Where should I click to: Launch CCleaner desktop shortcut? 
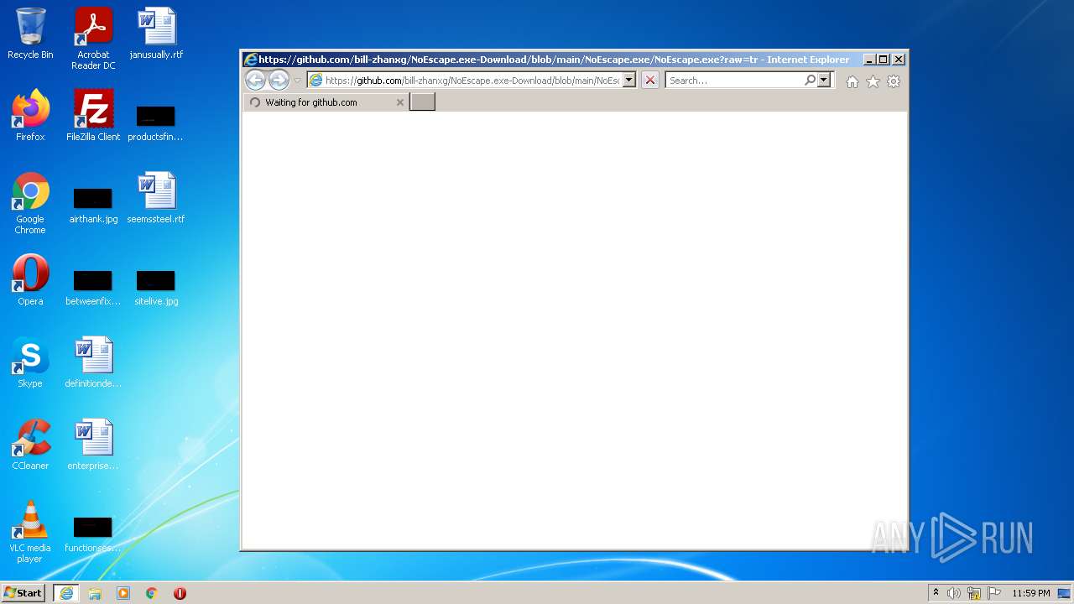click(30, 445)
